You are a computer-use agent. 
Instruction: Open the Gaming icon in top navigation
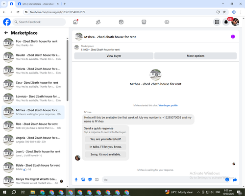click(167, 22)
